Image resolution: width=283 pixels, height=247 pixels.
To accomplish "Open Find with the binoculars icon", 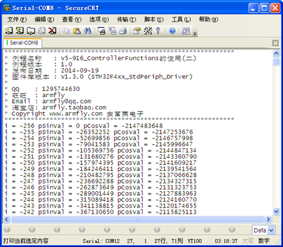I will pos(88,31).
